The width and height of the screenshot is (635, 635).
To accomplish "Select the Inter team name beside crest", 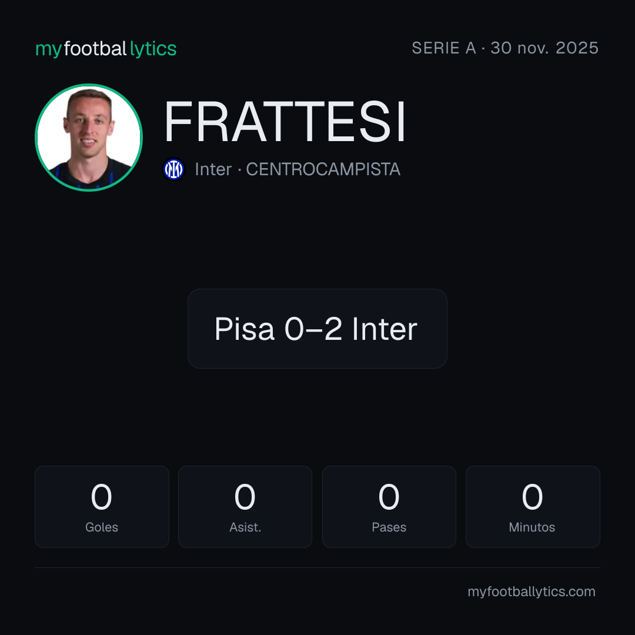I will (x=213, y=169).
